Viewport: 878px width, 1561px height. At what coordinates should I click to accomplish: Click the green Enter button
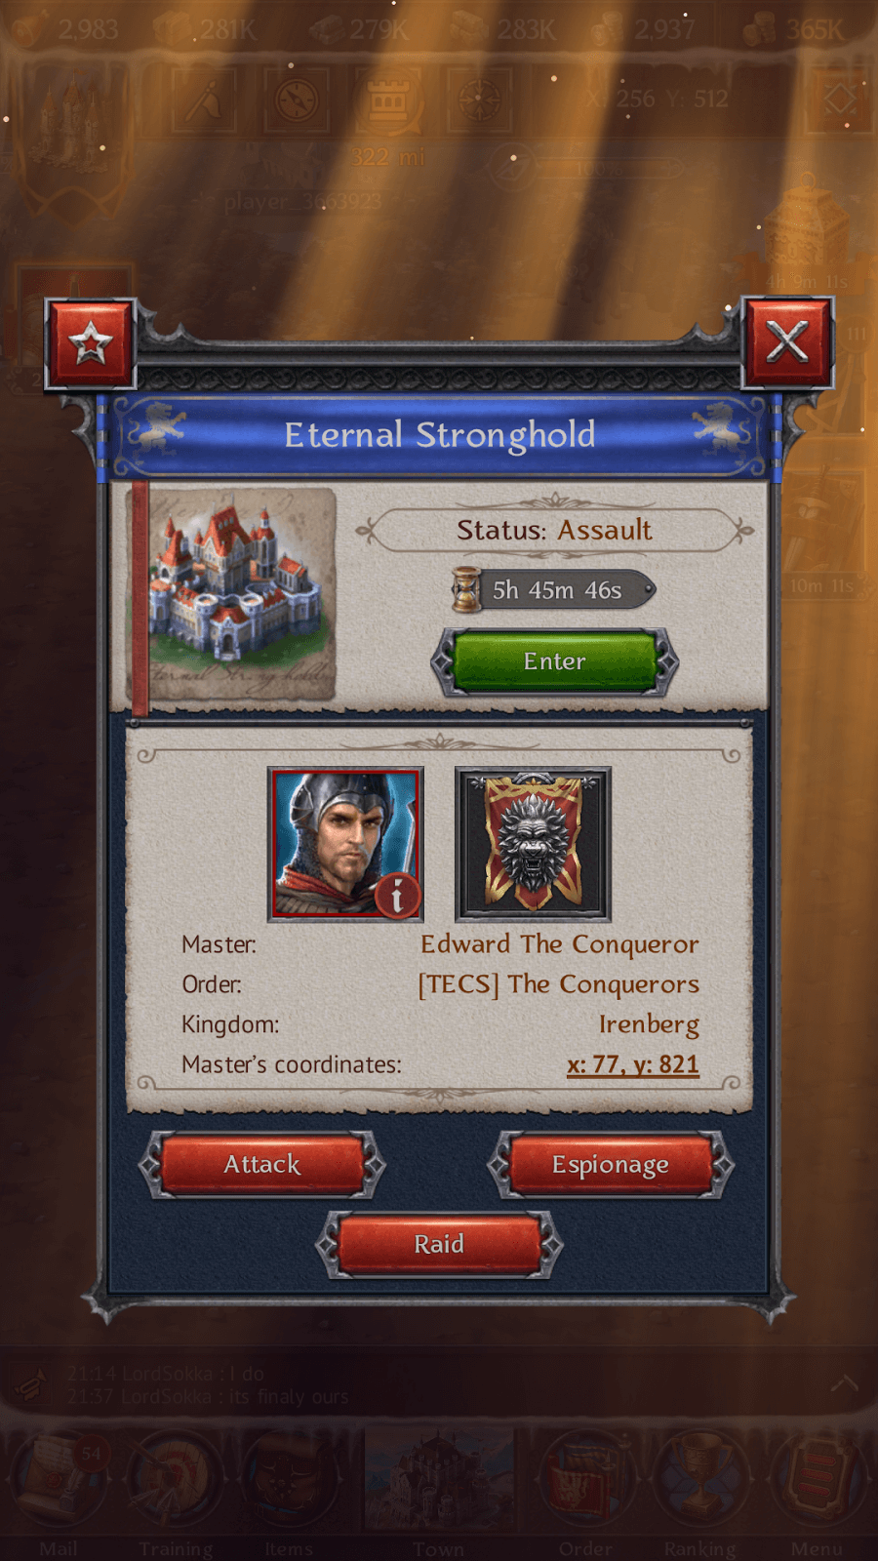(x=555, y=661)
